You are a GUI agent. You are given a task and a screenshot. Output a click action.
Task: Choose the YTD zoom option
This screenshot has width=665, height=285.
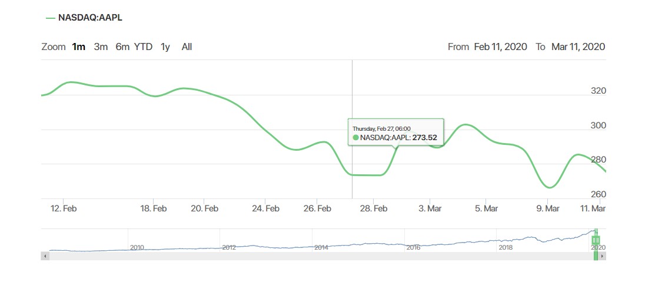click(x=143, y=47)
